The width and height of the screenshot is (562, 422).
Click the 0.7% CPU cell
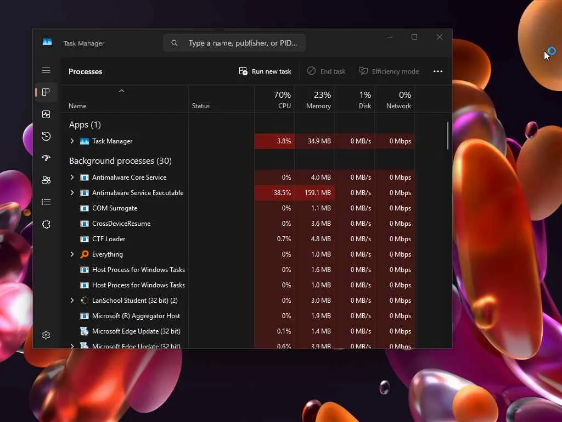click(274, 239)
